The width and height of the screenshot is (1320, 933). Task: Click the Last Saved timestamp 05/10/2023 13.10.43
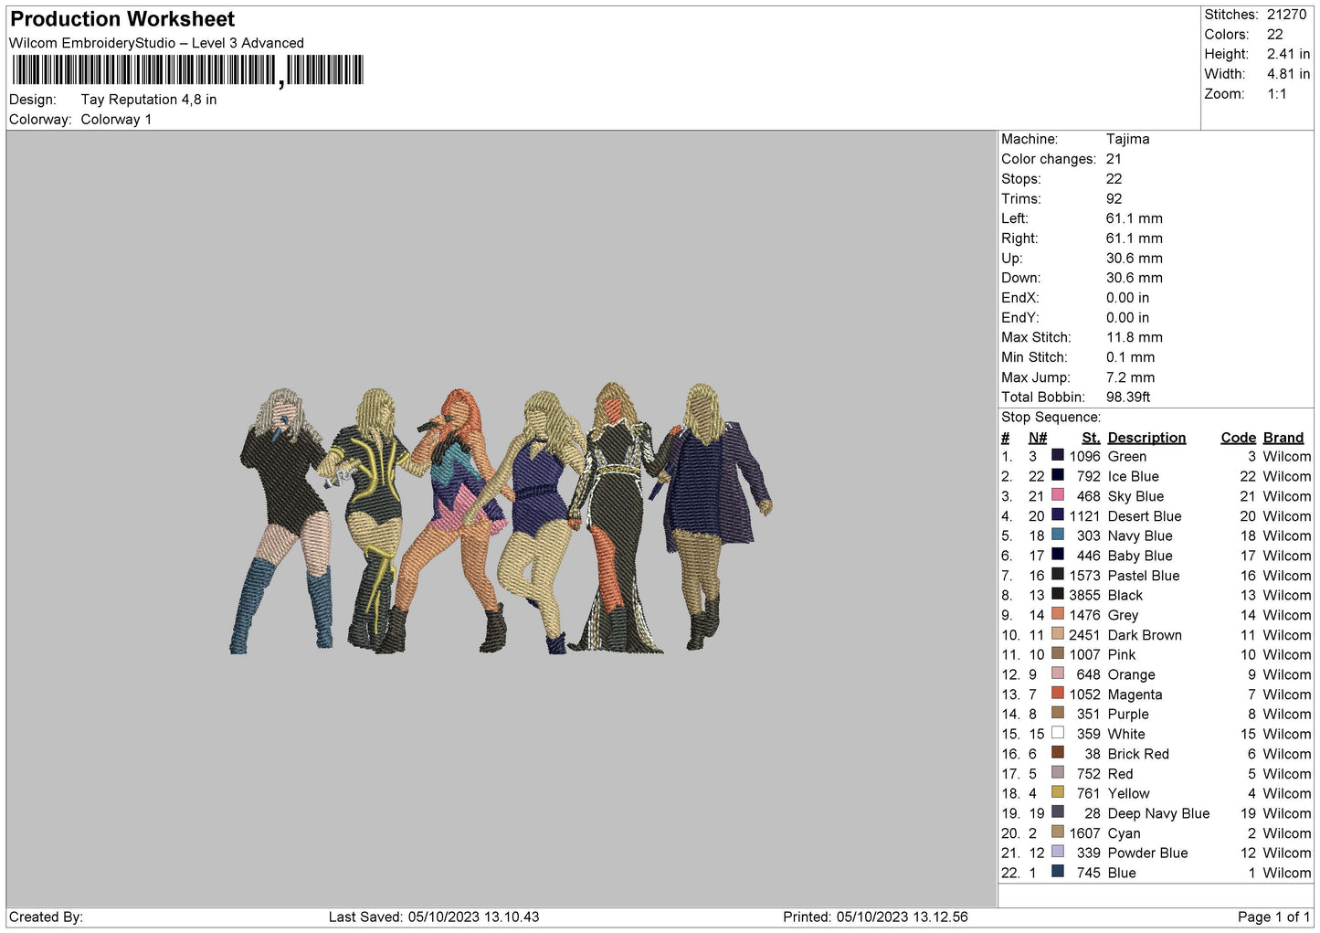pos(473,917)
